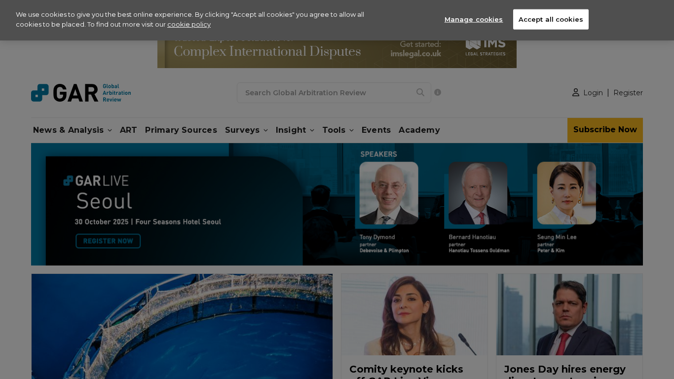
Task: Expand the Surveys dropdown menu
Action: pos(246,130)
